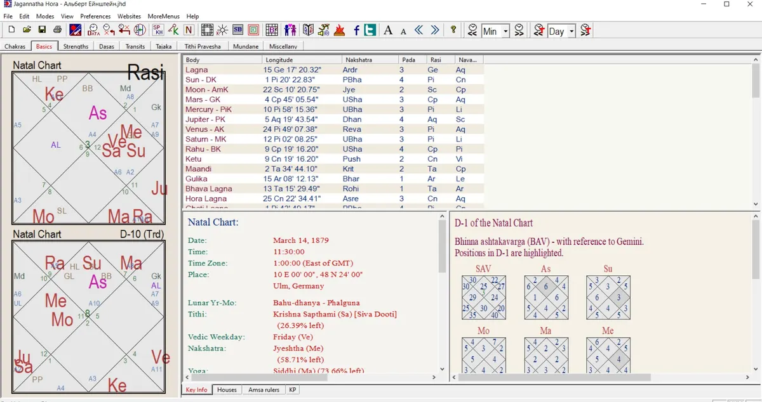Click the SB toolbar icon
This screenshot has width=762, height=402.
238,30
